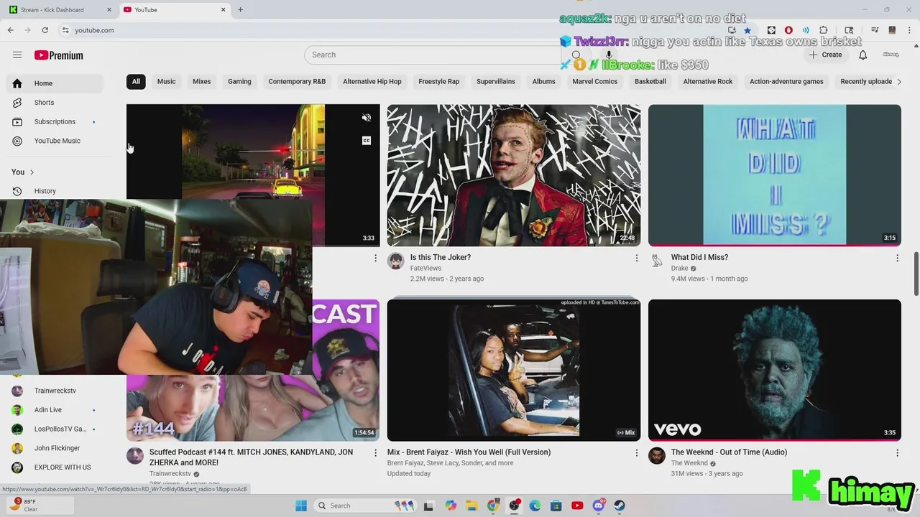This screenshot has width=920, height=517.
Task: Open OBS from the taskbar
Action: [x=514, y=506]
